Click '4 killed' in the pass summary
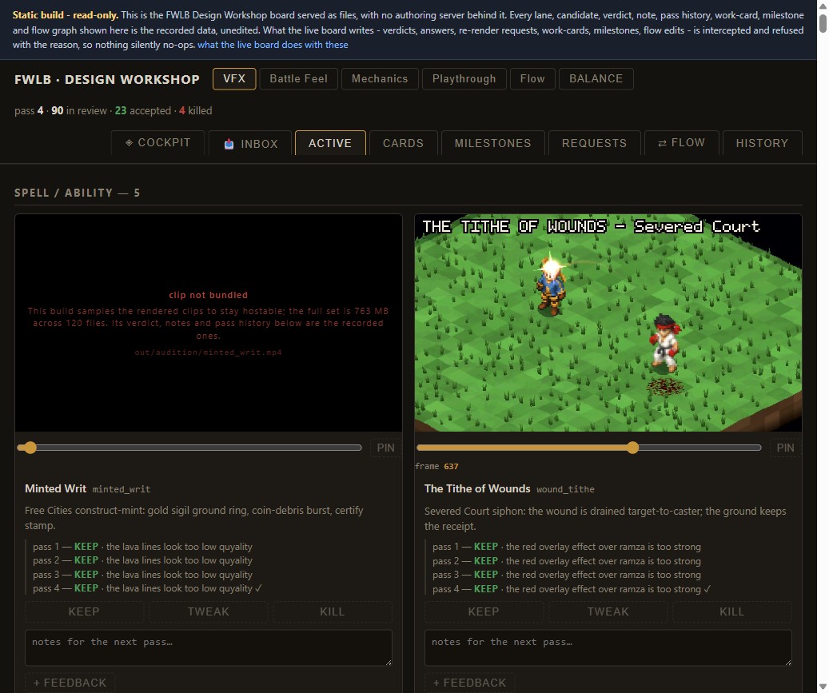Screen dimensions: 829x693 pos(196,110)
